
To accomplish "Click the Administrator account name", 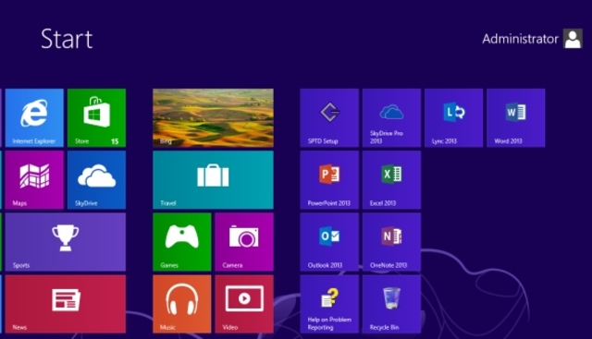I will [520, 39].
